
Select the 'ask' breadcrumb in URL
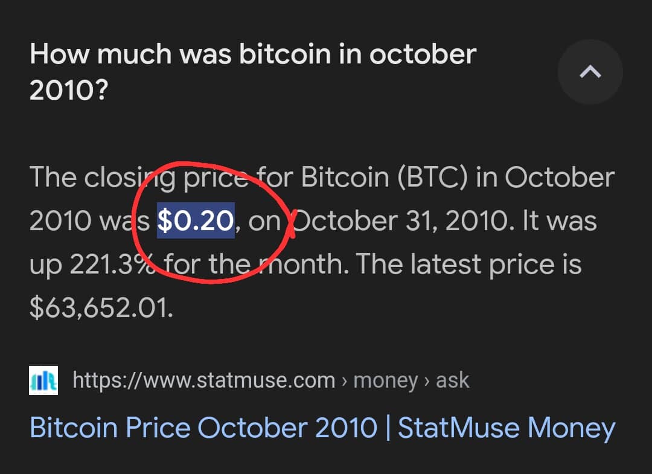[x=452, y=380]
